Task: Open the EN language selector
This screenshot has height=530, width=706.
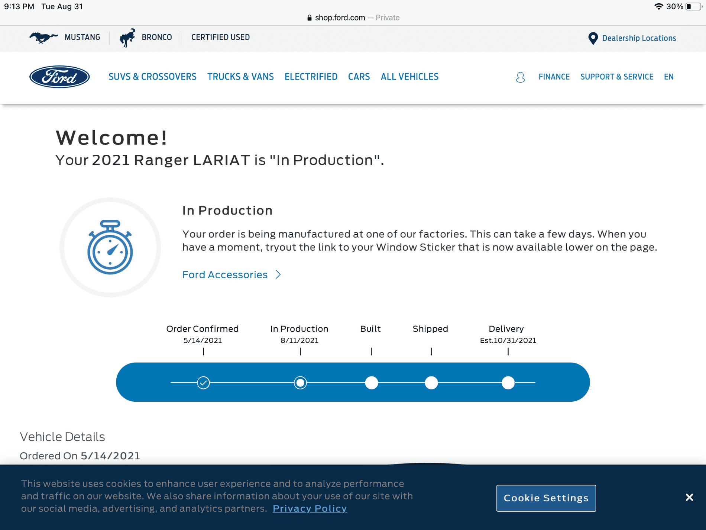Action: click(x=668, y=77)
